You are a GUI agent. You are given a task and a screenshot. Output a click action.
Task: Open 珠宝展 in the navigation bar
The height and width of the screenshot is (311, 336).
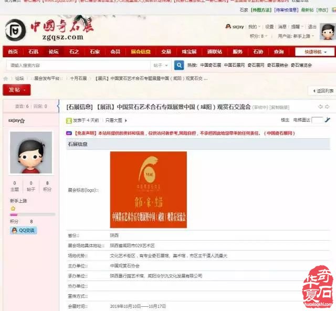click(189, 51)
